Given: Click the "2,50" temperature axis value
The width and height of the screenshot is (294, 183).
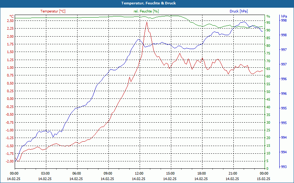Looking at the screenshot, I should 10,21.
